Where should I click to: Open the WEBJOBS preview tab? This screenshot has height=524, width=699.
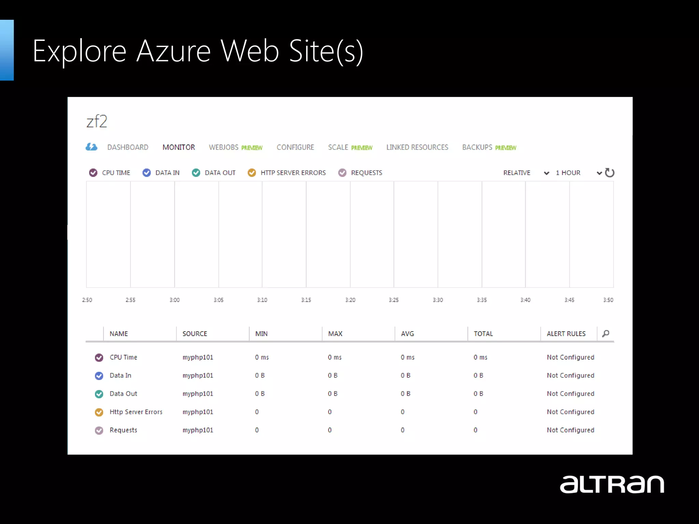tap(236, 147)
